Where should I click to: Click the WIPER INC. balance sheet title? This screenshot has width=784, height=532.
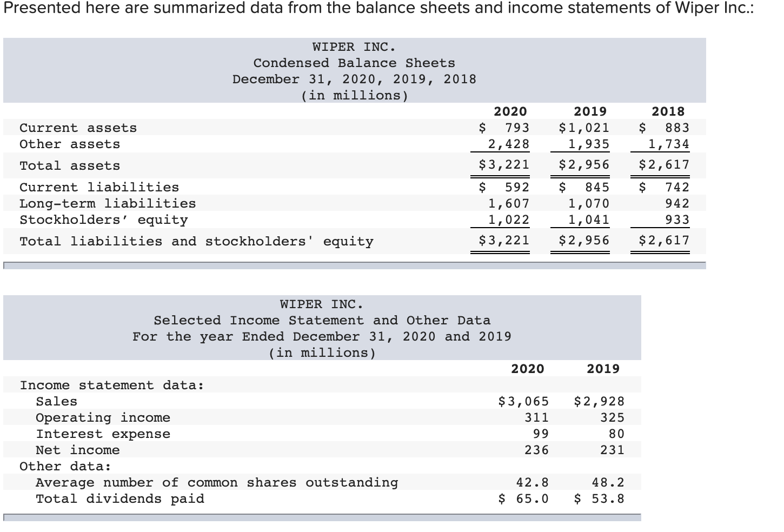[353, 46]
